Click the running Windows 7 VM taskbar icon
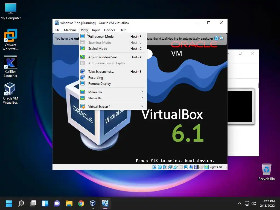Screen dimensions: 280x210 coord(105,203)
